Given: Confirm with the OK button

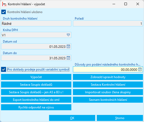Looking at the screenshot, I should click(x=72, y=118).
